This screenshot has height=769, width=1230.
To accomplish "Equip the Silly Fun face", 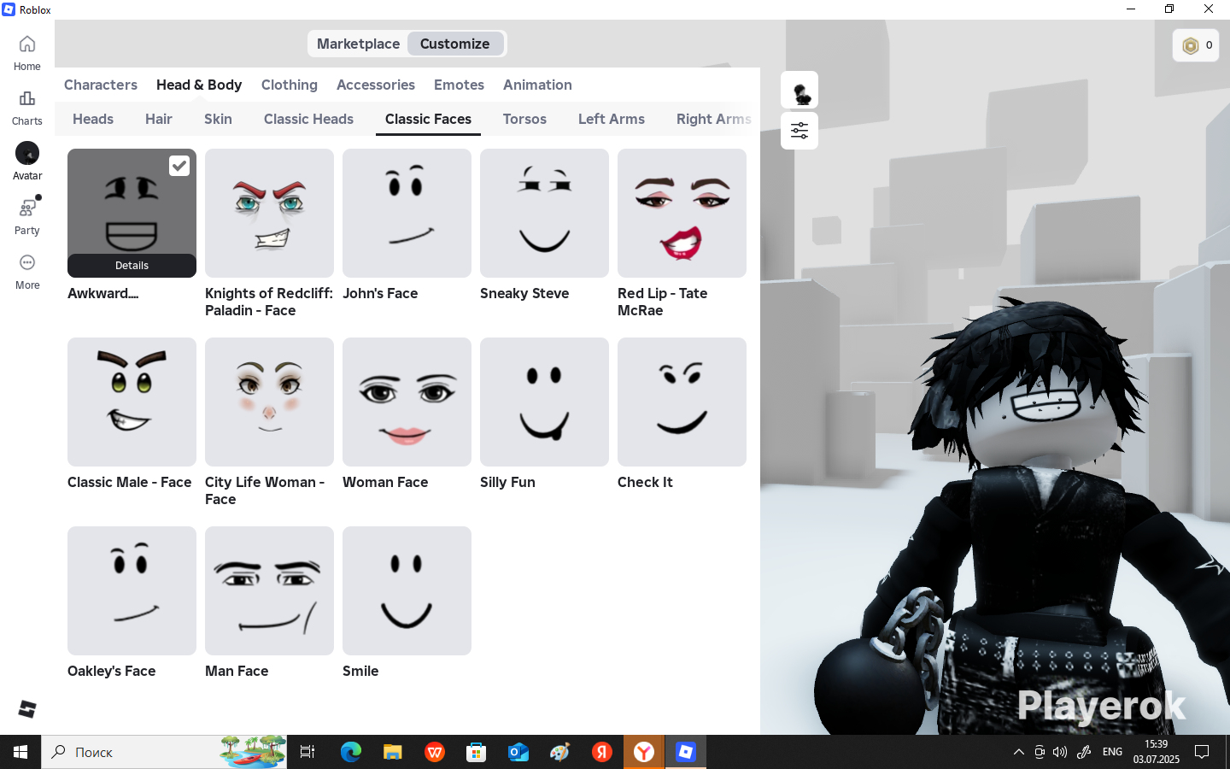I will click(x=544, y=402).
